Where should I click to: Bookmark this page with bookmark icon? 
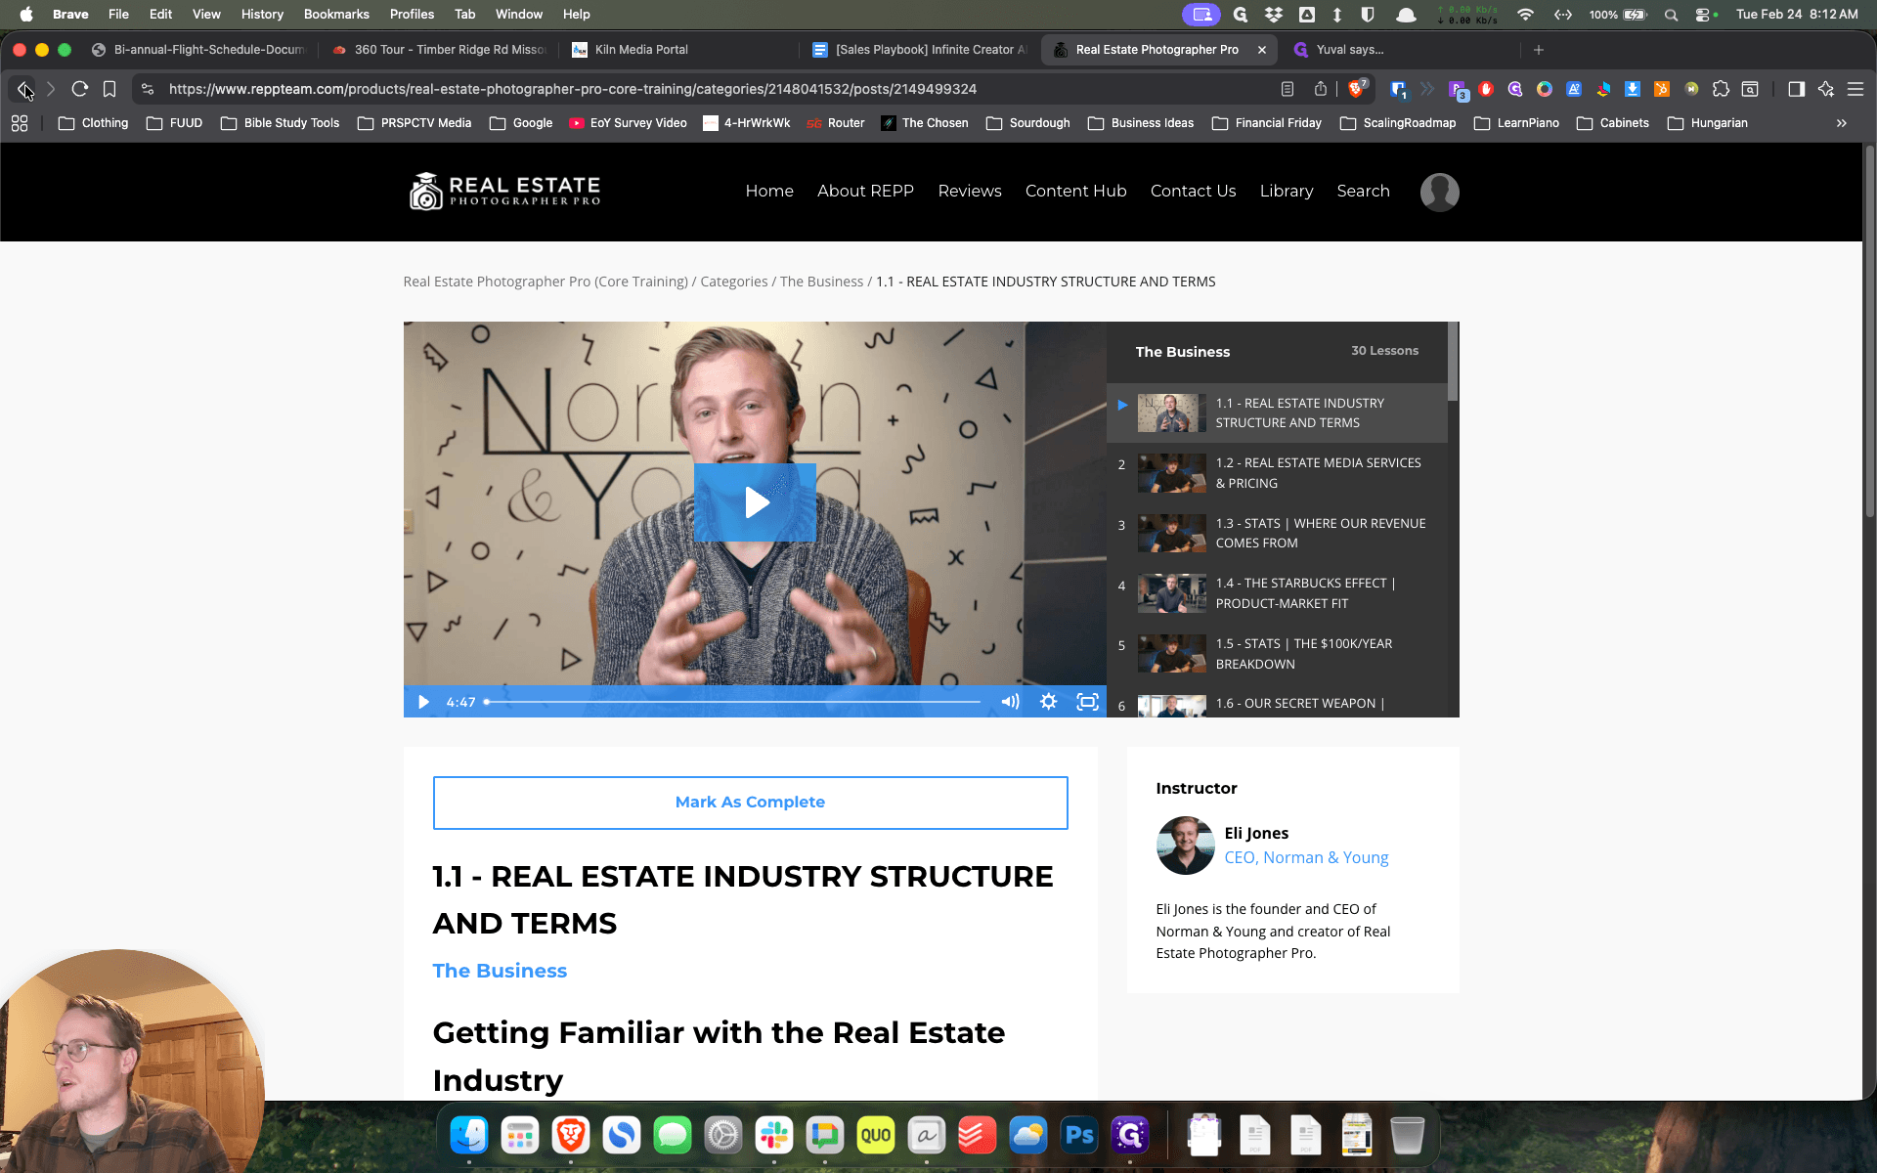(x=109, y=89)
